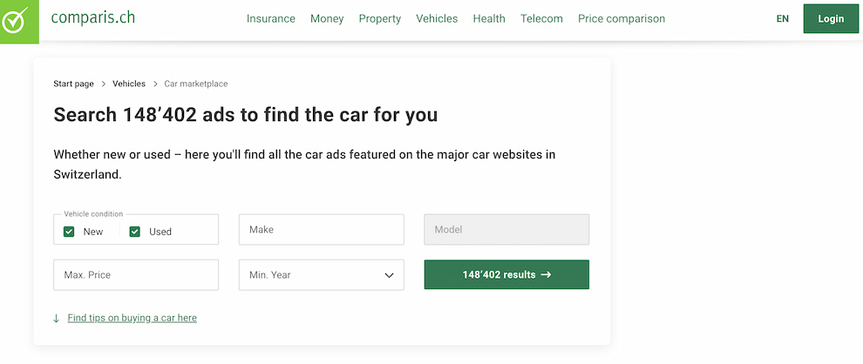Click the down arrow icon beside tips link
The image size is (863, 364).
(57, 319)
